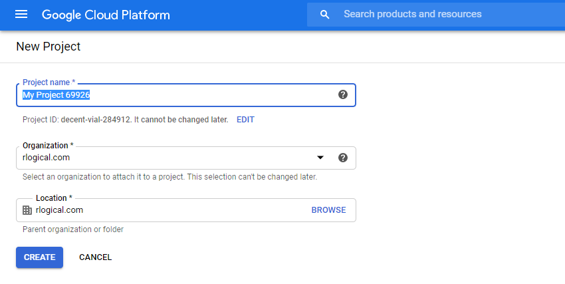This screenshot has height=284, width=565.
Task: Click the EDIT link for Project ID
Action: tap(245, 120)
